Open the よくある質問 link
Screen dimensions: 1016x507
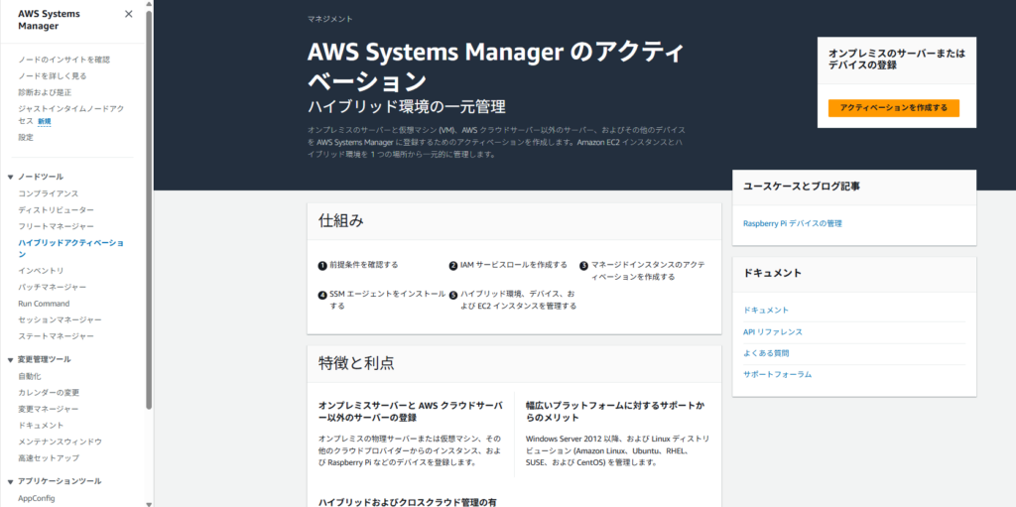tap(766, 353)
